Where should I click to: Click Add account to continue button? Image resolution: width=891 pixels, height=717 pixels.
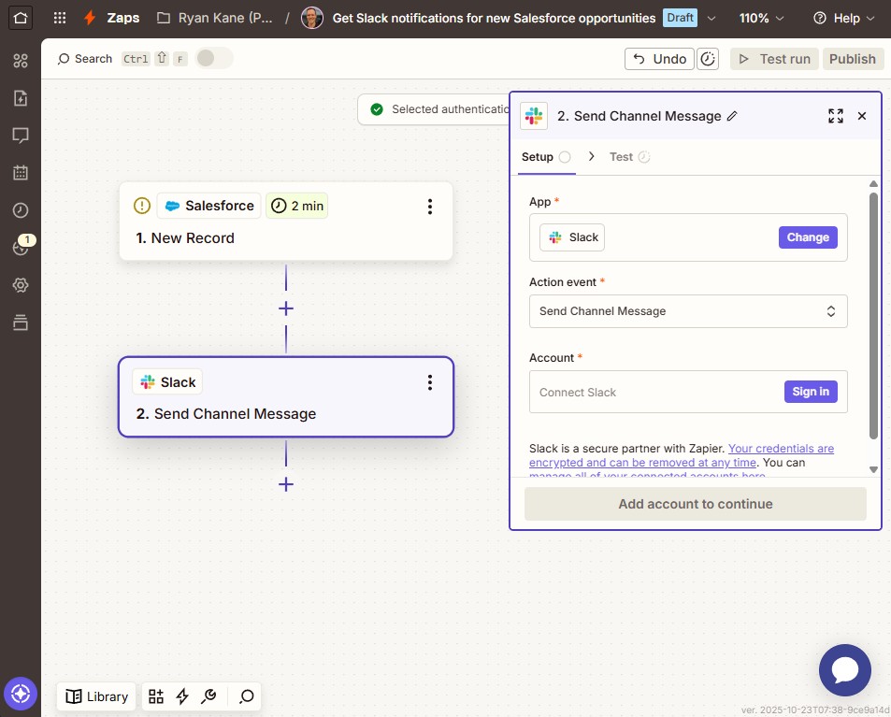(x=695, y=504)
